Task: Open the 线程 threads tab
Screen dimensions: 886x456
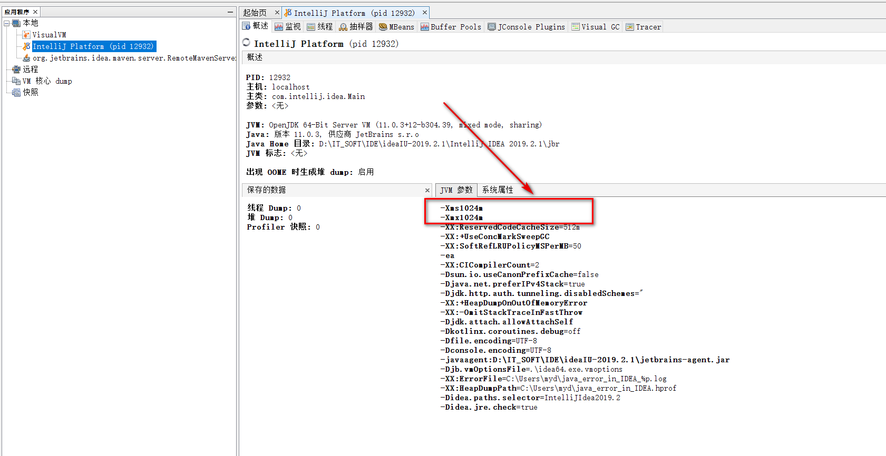Action: [x=320, y=26]
